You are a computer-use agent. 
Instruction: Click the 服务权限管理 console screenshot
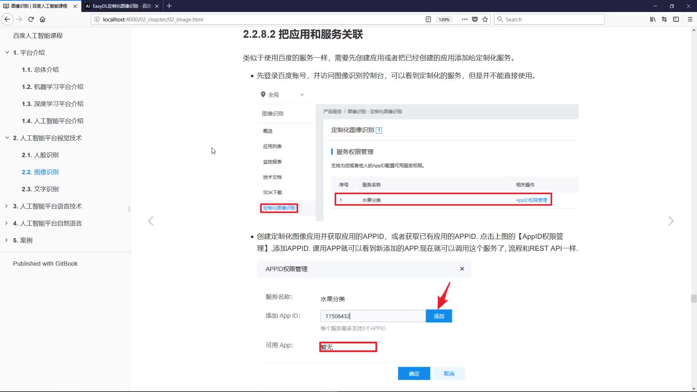(x=418, y=155)
